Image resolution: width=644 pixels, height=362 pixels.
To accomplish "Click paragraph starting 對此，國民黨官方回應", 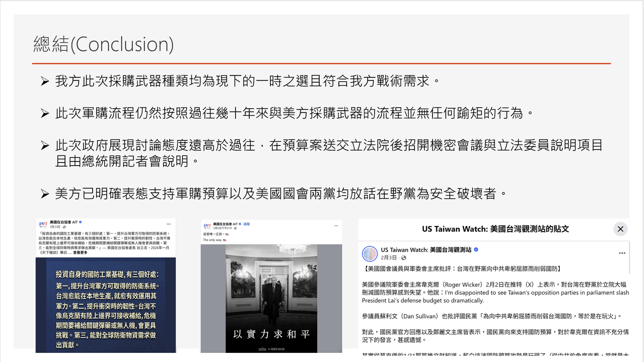I will point(495,336).
